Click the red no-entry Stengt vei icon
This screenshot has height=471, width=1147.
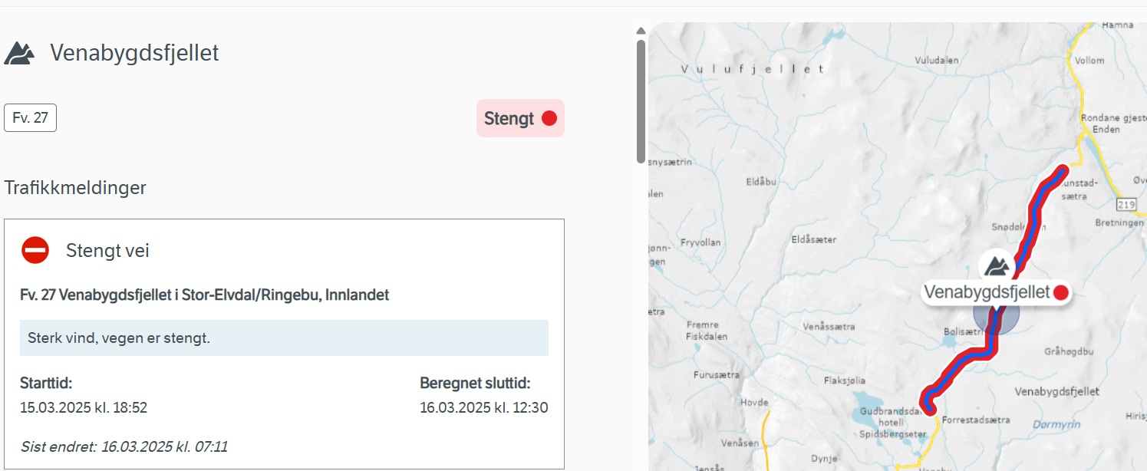pyautogui.click(x=35, y=250)
